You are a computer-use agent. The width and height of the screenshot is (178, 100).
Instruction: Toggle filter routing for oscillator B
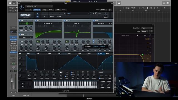94,42
